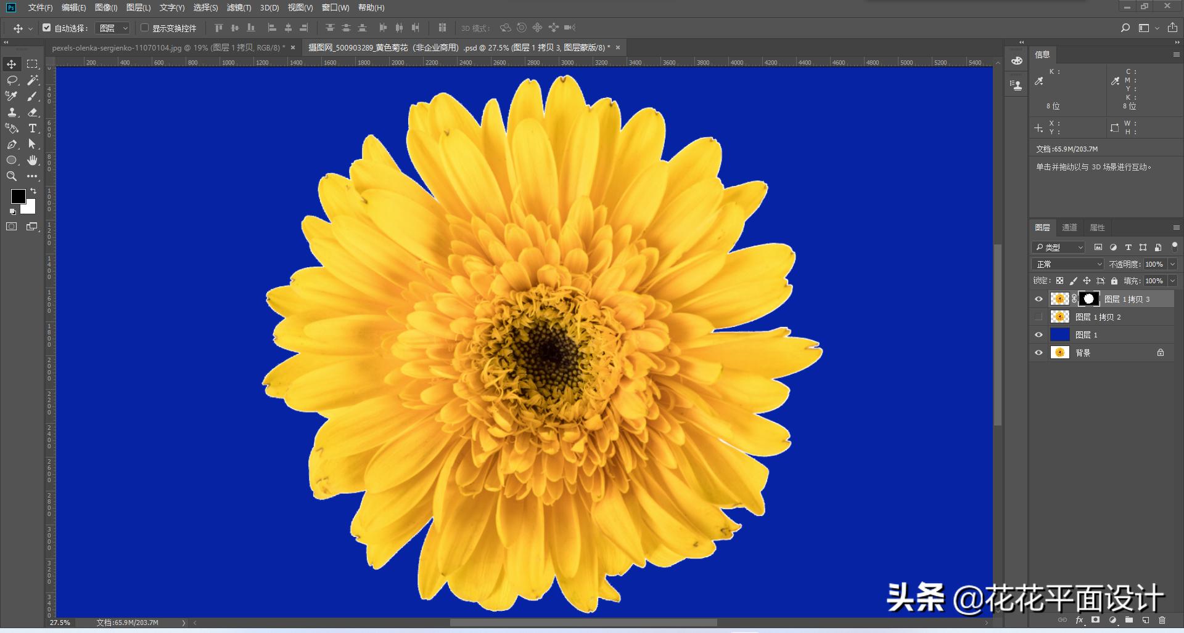The image size is (1184, 633).
Task: Select the Lasso tool
Action: pos(12,80)
